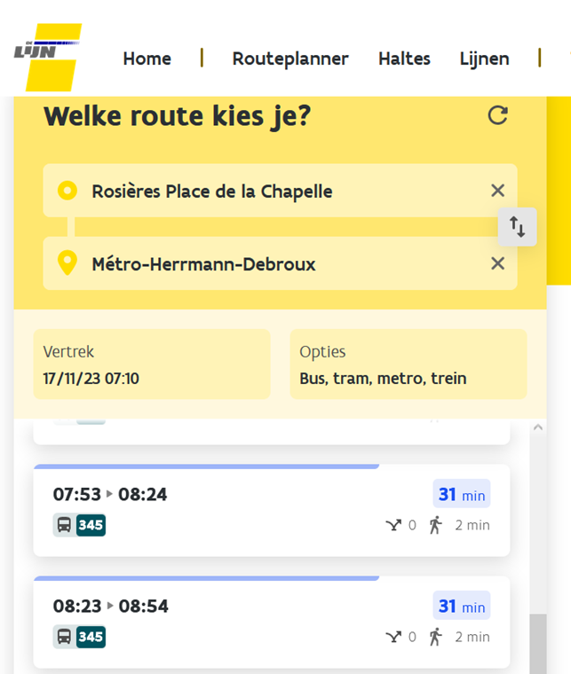The image size is (571, 674).
Task: Open the Lijnen menu item
Action: coord(485,59)
